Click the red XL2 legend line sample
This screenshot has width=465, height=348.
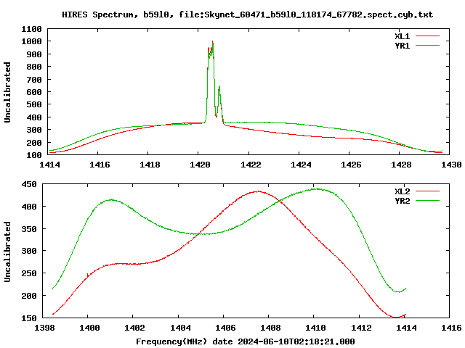pyautogui.click(x=427, y=191)
